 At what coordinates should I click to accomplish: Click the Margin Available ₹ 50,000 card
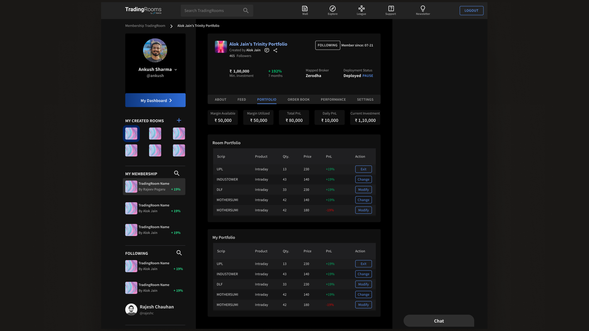click(x=223, y=117)
